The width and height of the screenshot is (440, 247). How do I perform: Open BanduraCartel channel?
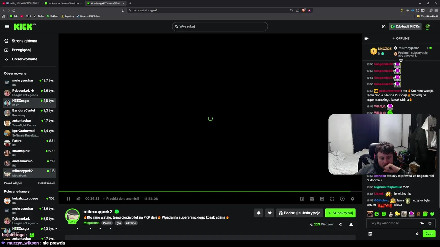pos(29,113)
